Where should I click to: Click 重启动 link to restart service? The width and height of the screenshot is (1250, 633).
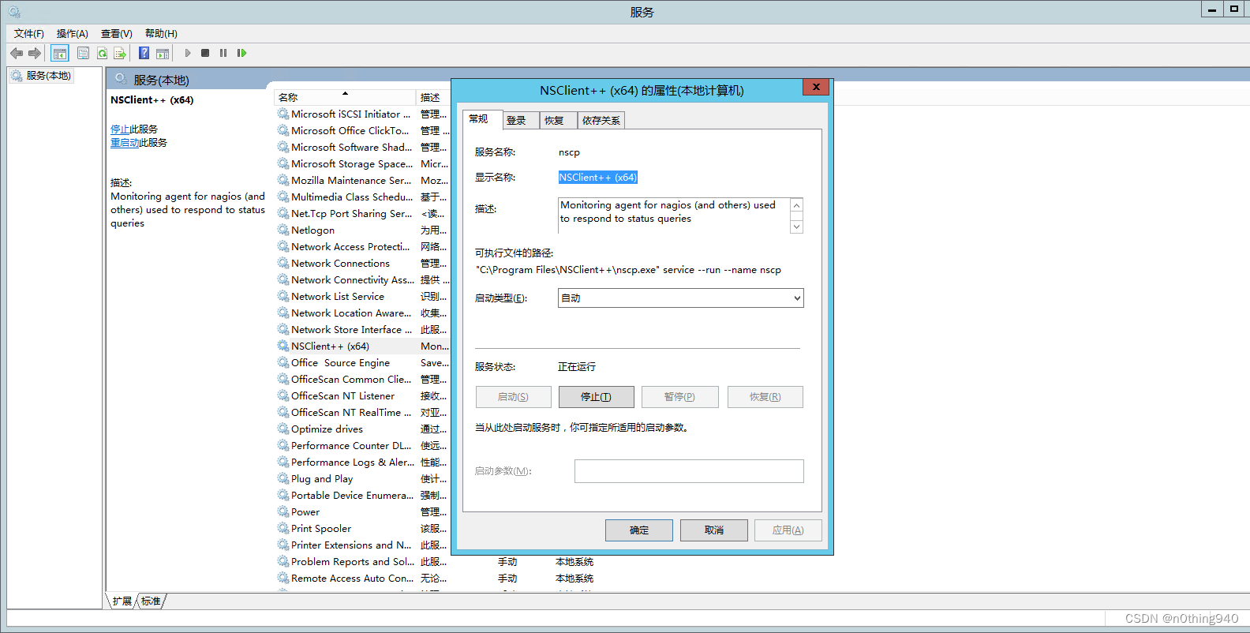pyautogui.click(x=125, y=143)
